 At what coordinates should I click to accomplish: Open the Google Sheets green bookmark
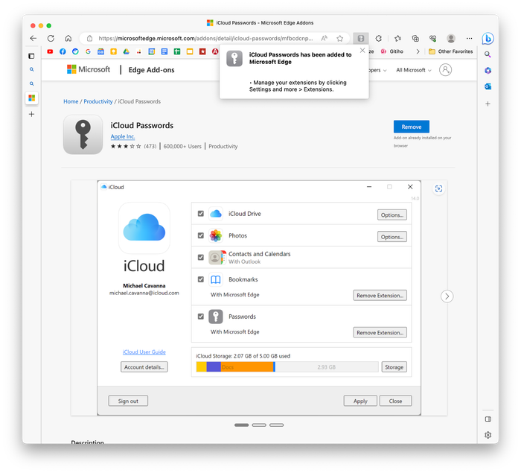pos(177,51)
